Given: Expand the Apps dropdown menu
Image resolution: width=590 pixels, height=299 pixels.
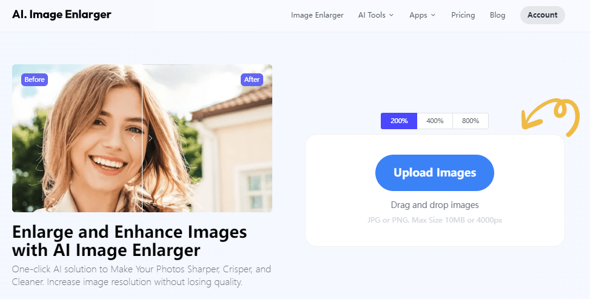Looking at the screenshot, I should coord(422,15).
